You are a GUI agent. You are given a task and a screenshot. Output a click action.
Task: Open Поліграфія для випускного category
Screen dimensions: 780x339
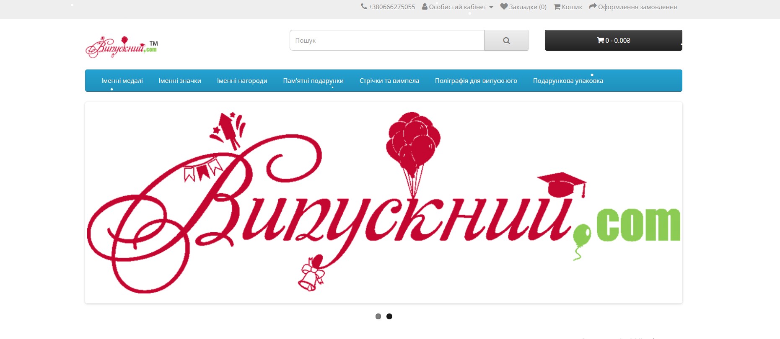pos(476,81)
